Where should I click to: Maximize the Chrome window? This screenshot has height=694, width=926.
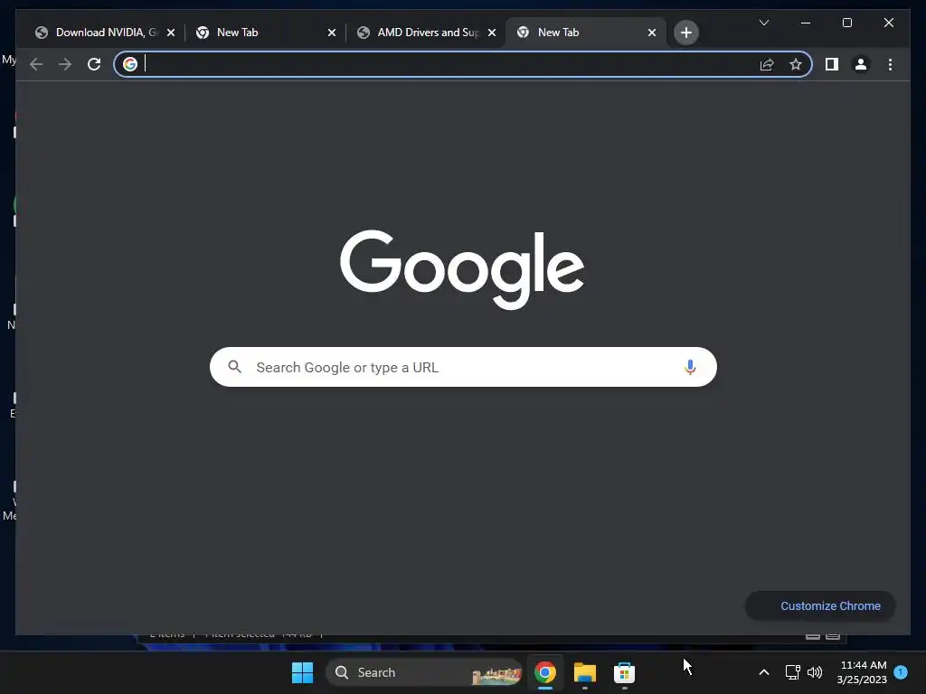click(x=846, y=23)
